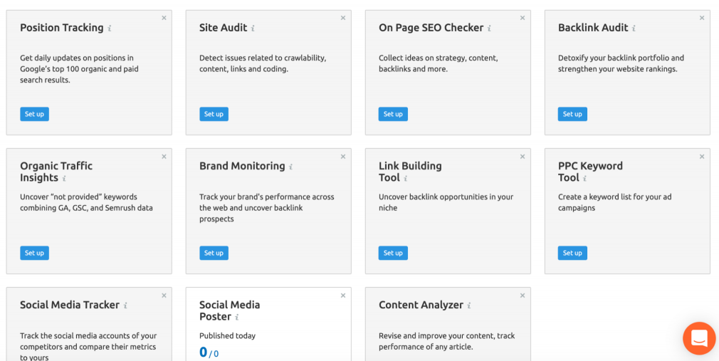Screen dimensions: 719x361
Task: Close the Link Building Tool card
Action: pyautogui.click(x=523, y=157)
